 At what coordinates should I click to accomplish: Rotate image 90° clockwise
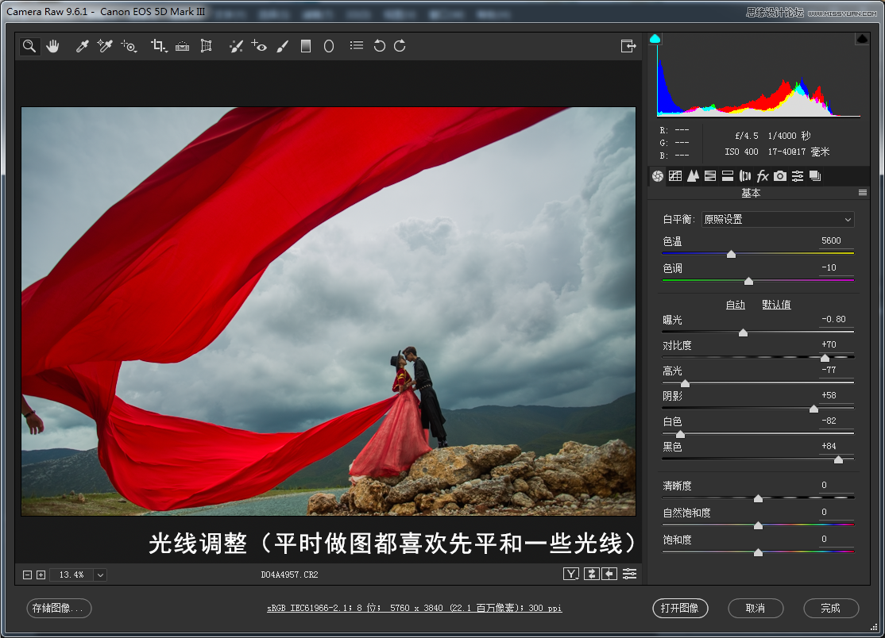coord(400,46)
